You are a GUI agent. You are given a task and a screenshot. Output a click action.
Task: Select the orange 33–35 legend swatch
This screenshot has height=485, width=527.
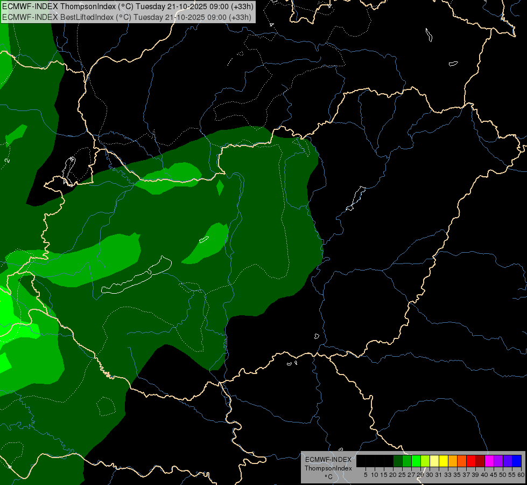(453, 461)
